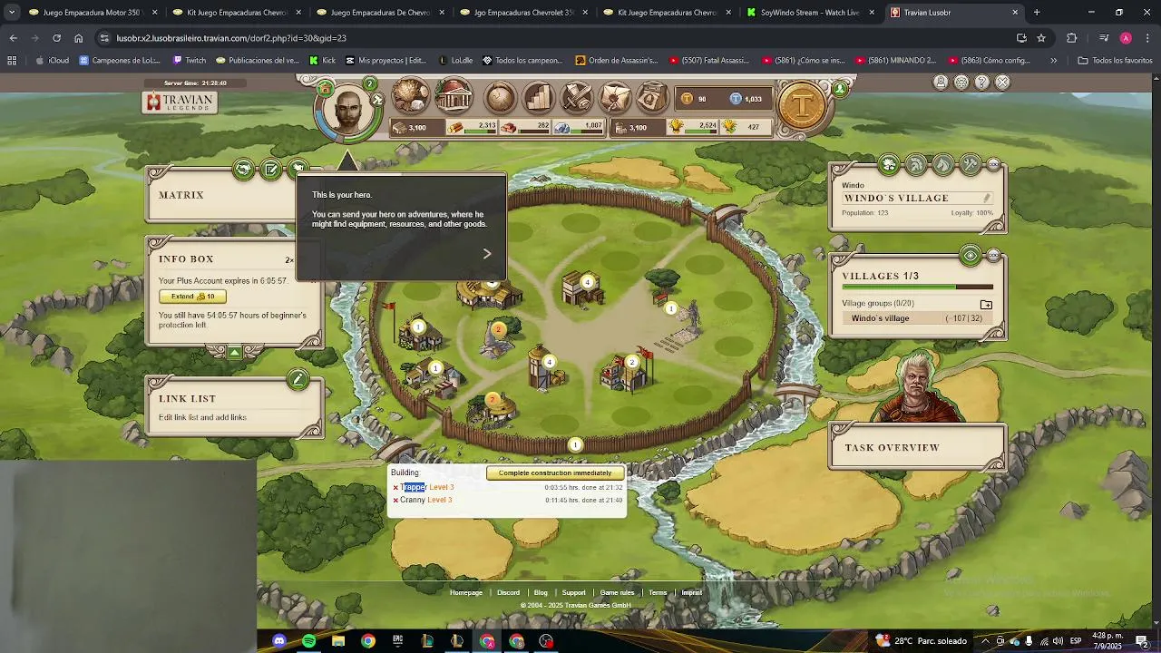Image resolution: width=1161 pixels, height=653 pixels.
Task: Switch to SoyWindo Stream browser tab
Action: click(810, 13)
